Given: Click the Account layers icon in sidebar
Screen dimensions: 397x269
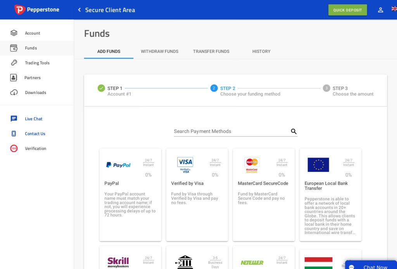Looking at the screenshot, I should [14, 33].
